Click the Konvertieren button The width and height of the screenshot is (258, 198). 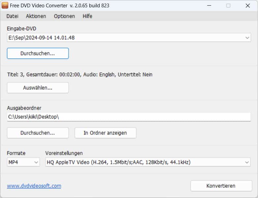pos(221,186)
